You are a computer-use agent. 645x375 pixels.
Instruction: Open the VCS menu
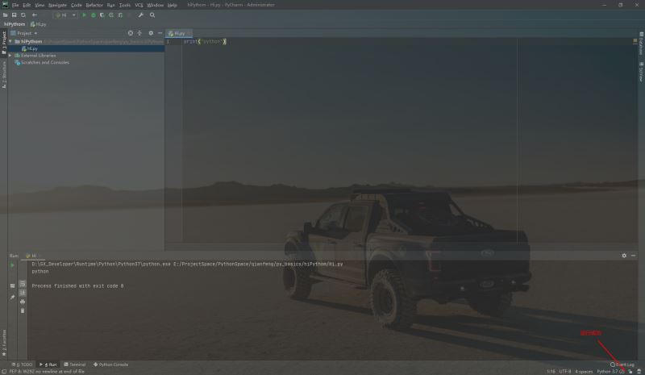(x=139, y=5)
